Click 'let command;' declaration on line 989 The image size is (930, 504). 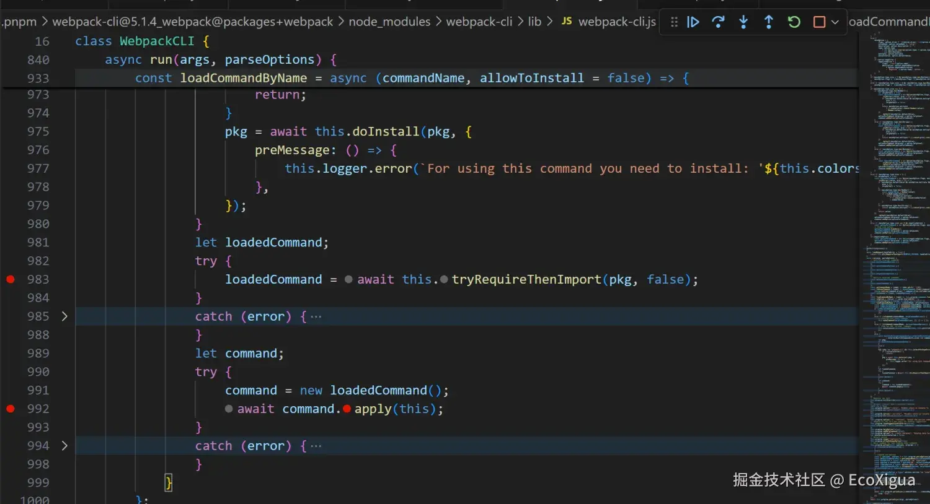pyautogui.click(x=239, y=354)
